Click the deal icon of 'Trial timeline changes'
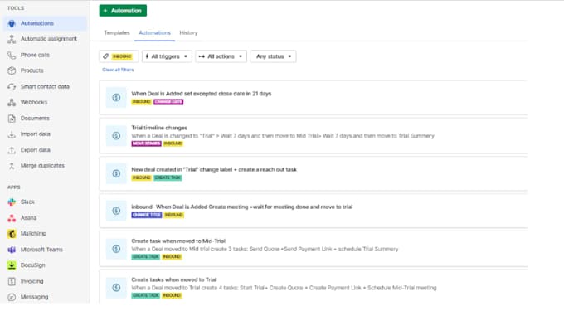 pos(116,135)
